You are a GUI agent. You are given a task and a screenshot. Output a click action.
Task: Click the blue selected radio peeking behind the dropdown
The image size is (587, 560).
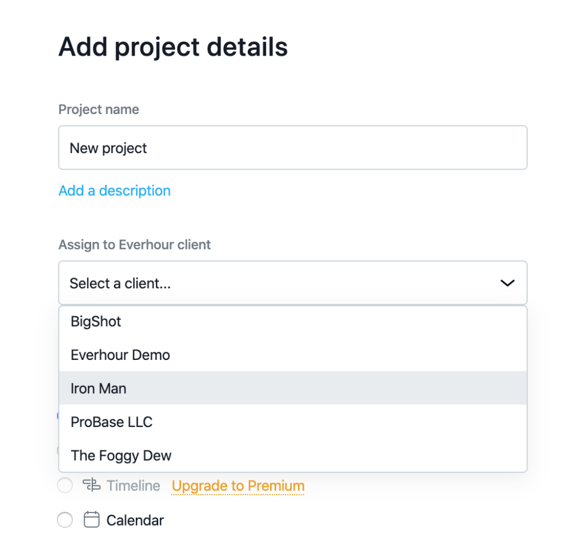60,415
